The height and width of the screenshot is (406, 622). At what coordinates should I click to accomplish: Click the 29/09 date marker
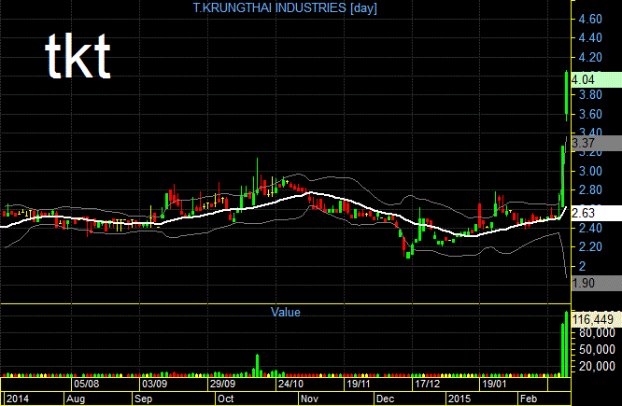(222, 384)
